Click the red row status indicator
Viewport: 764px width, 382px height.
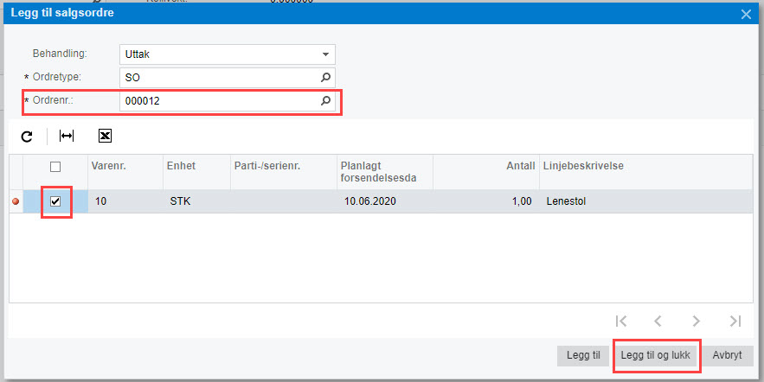tap(16, 201)
